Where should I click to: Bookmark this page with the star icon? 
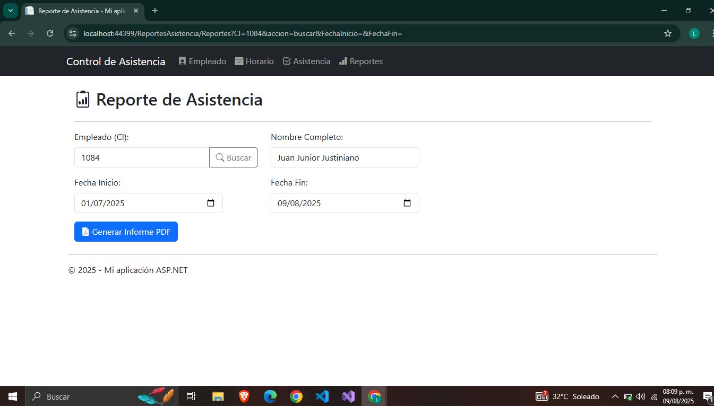click(x=668, y=33)
